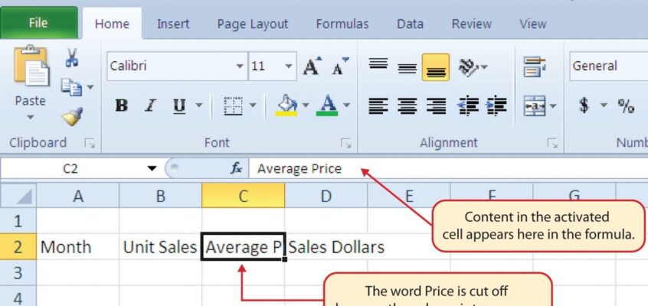Select column A header
648x306 pixels.
pos(77,195)
